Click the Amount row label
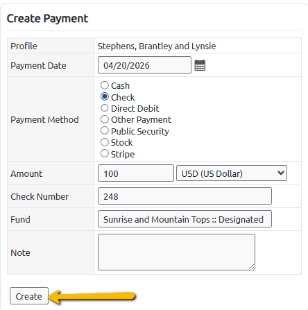 [26, 173]
